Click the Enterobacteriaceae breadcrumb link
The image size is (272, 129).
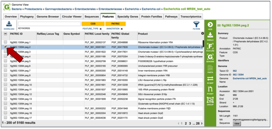click(x=110, y=9)
